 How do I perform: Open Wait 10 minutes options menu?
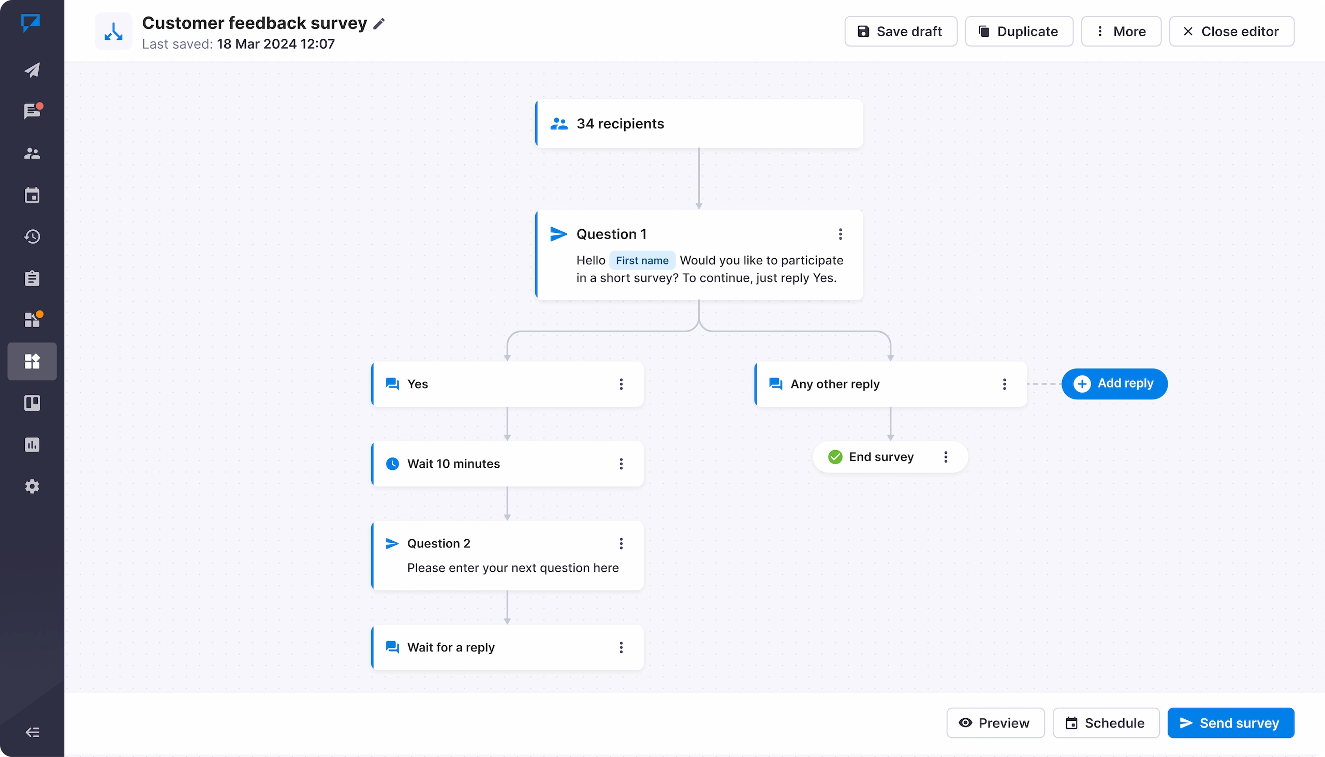621,463
